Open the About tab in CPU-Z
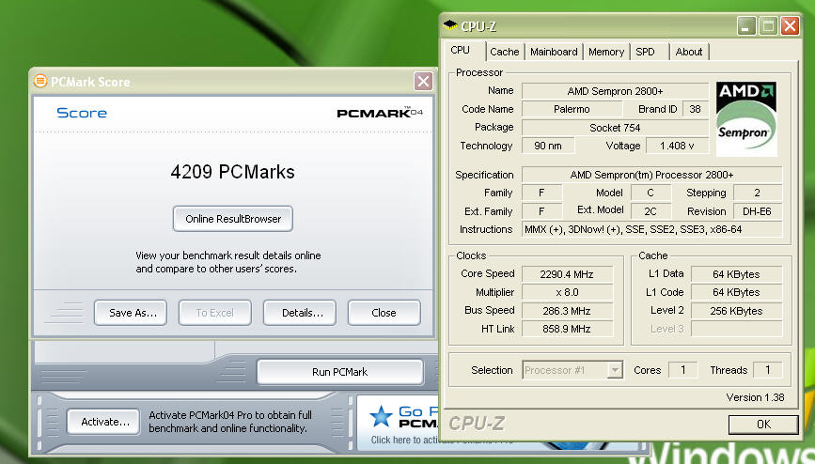 [x=689, y=52]
